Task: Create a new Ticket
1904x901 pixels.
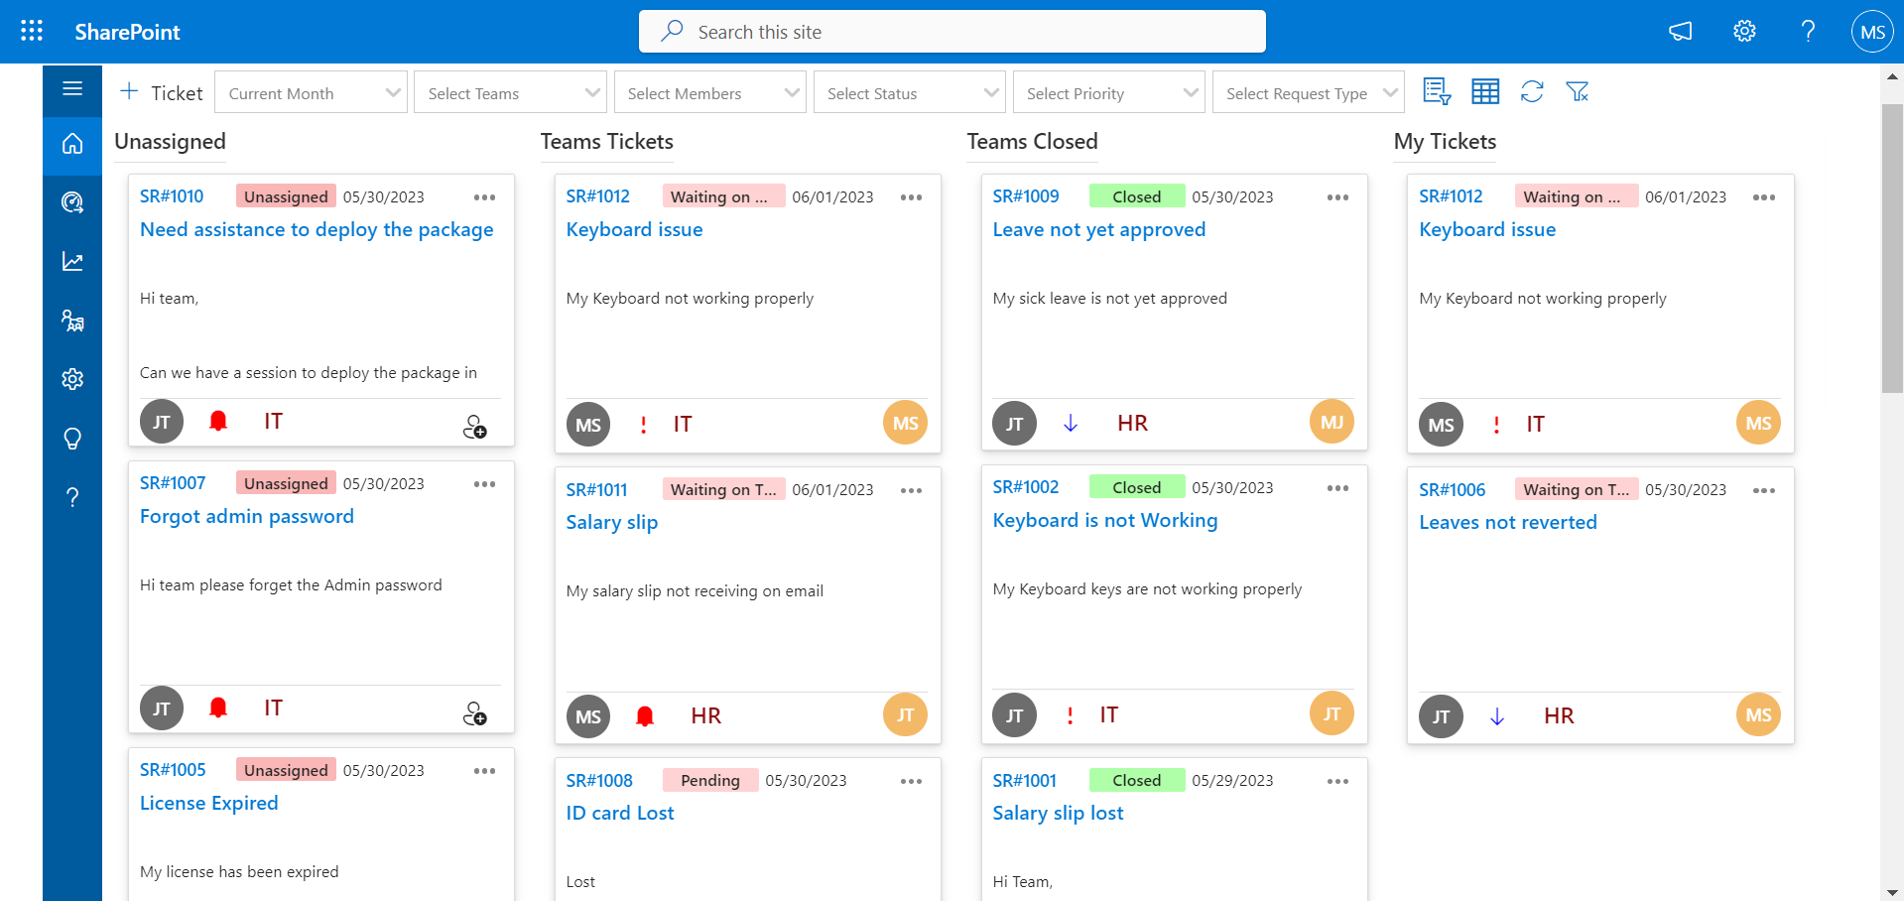Action: point(161,92)
